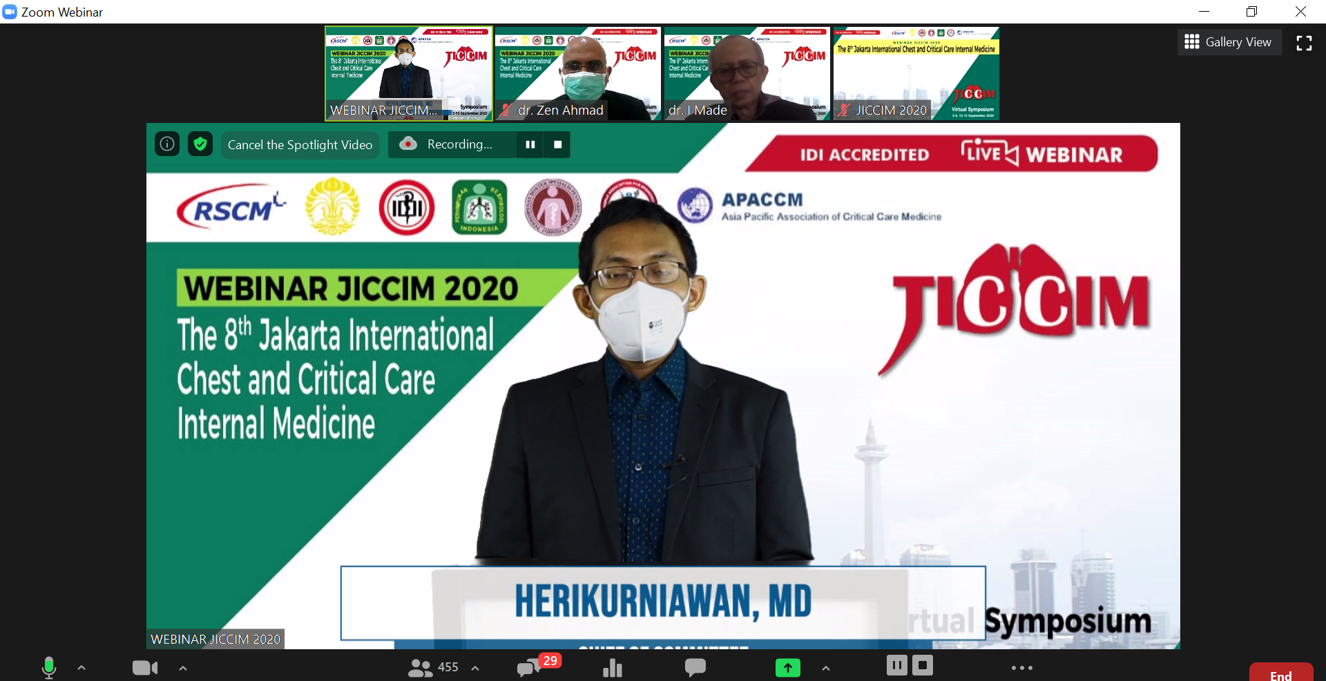Stop recording in the top indicator bar
This screenshot has width=1326, height=681.
point(557,144)
